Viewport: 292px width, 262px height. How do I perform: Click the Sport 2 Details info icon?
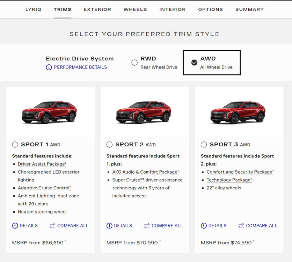pos(109,226)
